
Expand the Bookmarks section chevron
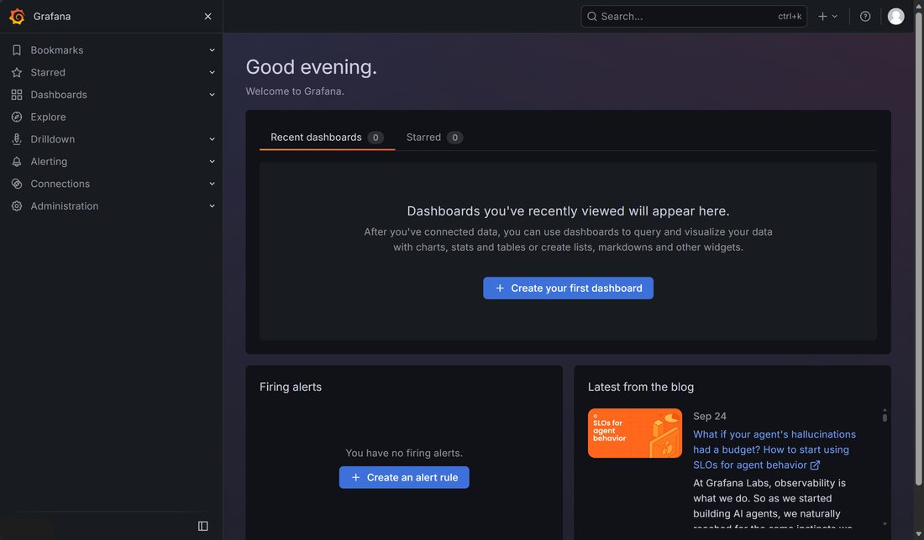[213, 50]
